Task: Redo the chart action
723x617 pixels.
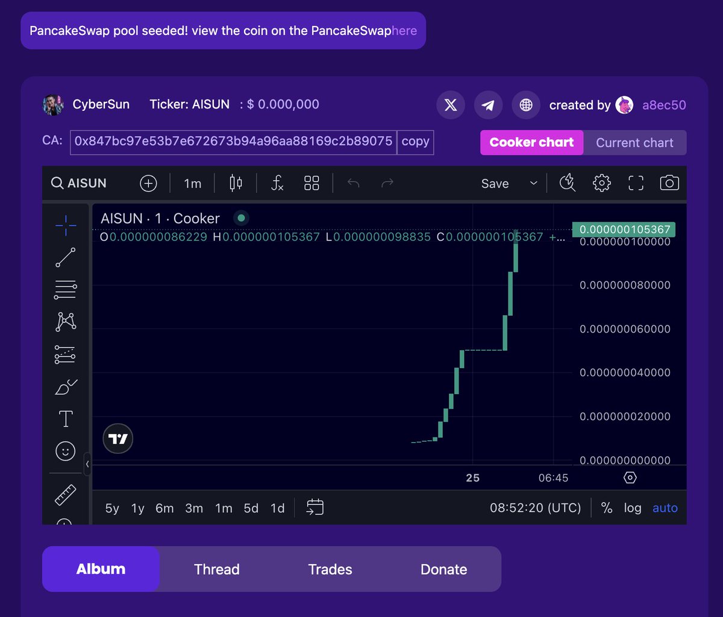Action: (x=387, y=183)
